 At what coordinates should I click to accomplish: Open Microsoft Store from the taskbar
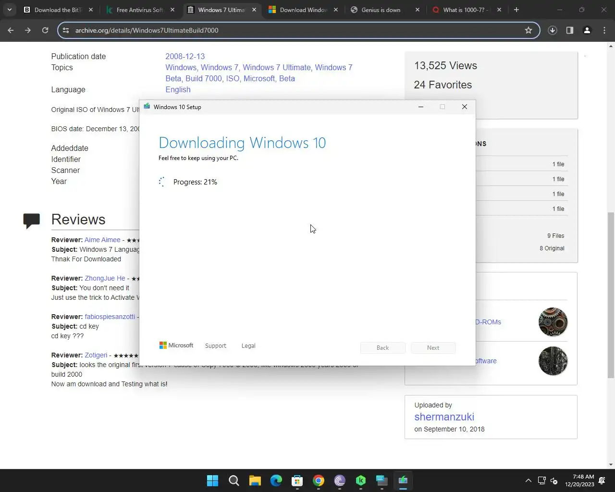click(x=297, y=480)
